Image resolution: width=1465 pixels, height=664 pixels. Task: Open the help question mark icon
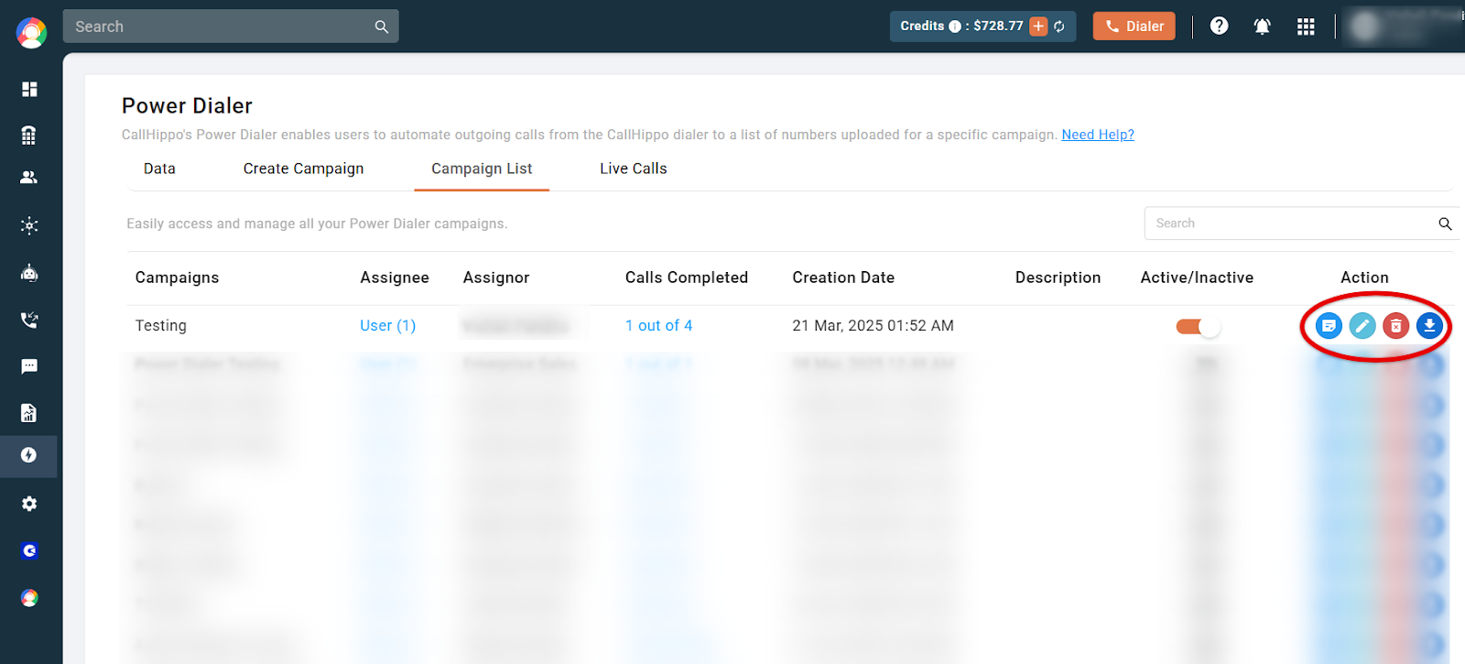pos(1219,26)
